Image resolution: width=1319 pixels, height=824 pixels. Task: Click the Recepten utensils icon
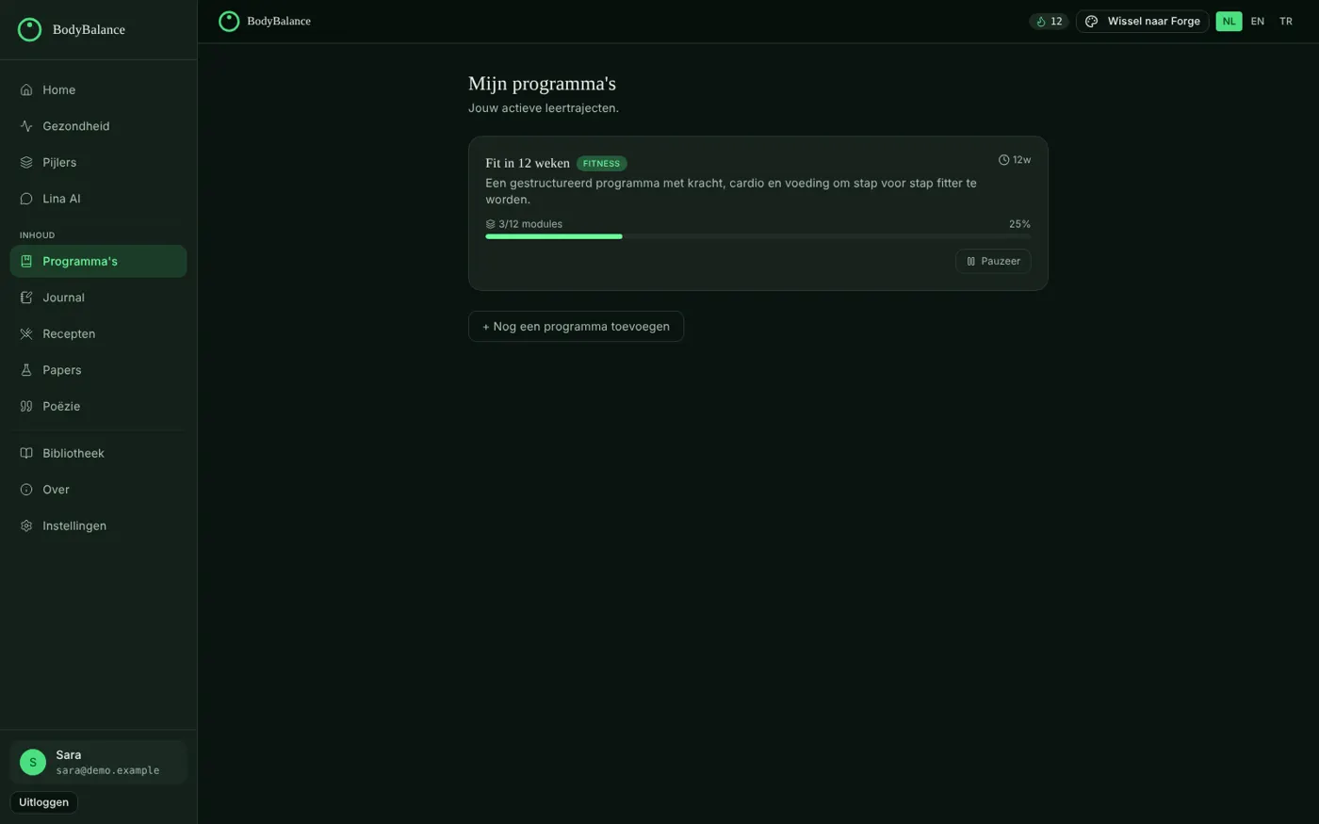[x=26, y=333]
